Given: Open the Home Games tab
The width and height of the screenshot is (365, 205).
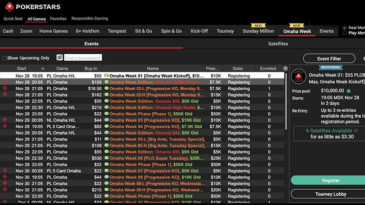Looking at the screenshot, I should [x=53, y=31].
